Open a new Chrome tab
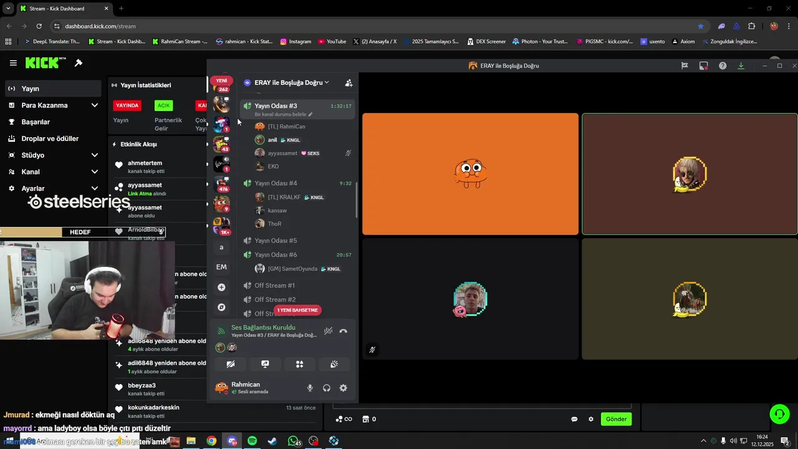 [121, 9]
